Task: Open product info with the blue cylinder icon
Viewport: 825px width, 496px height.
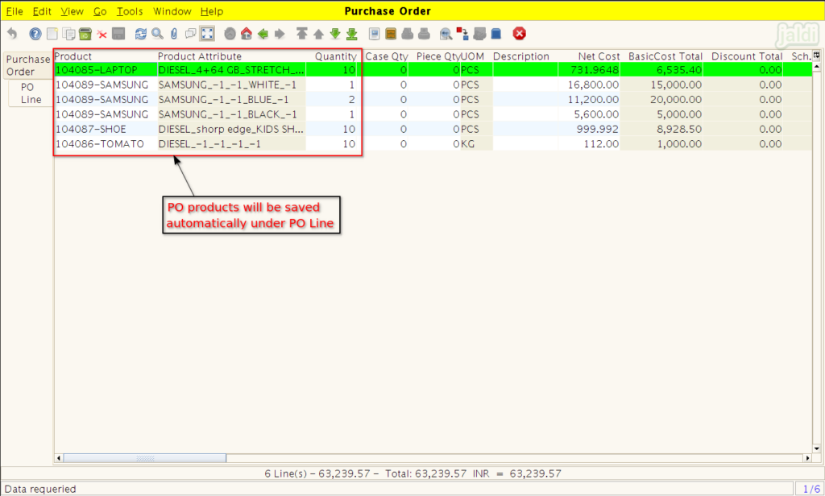Action: [496, 34]
